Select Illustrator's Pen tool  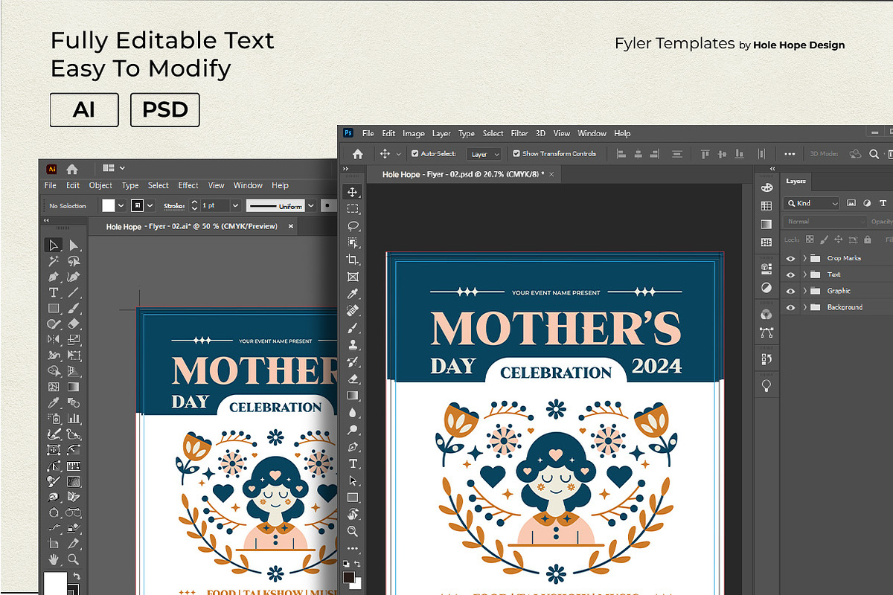[54, 277]
